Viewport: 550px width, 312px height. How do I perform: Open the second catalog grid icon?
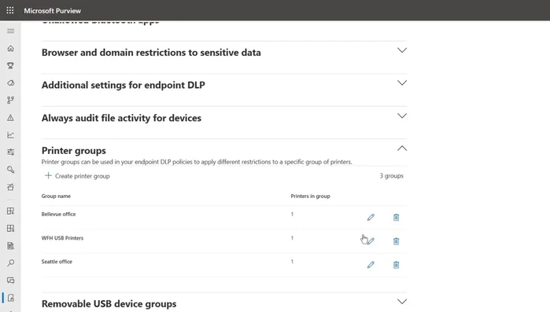click(10, 229)
